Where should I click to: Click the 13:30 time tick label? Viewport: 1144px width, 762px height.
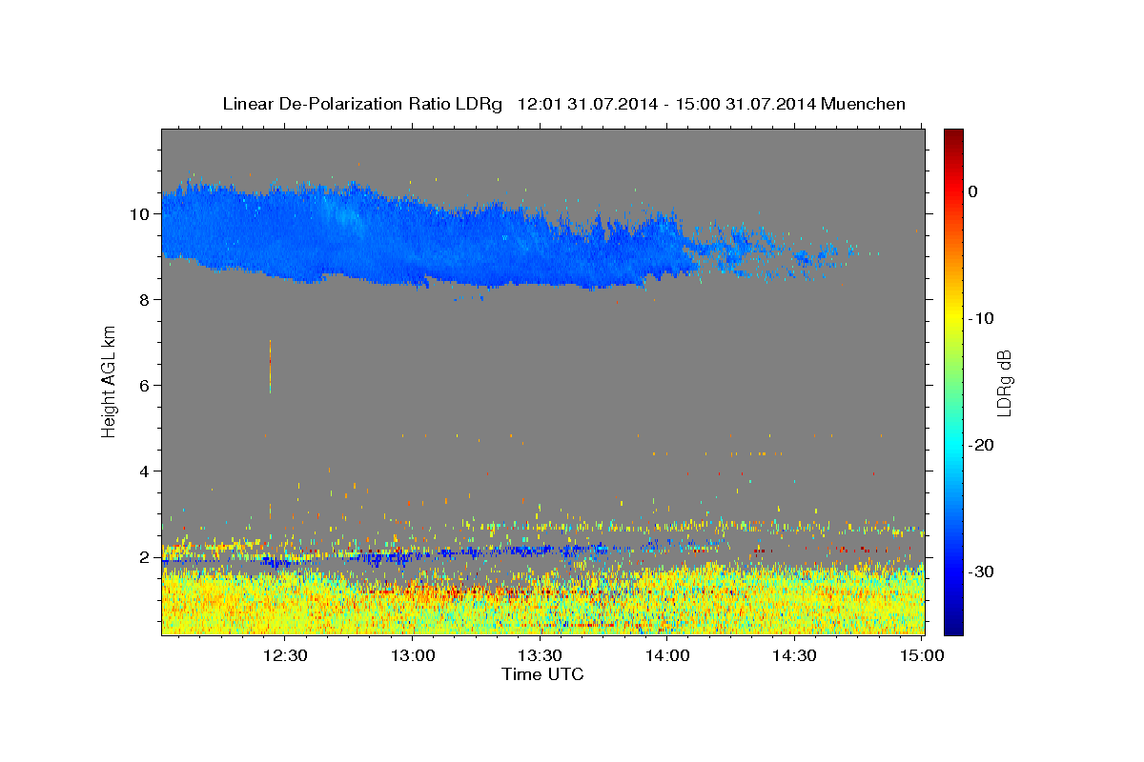[x=539, y=655]
